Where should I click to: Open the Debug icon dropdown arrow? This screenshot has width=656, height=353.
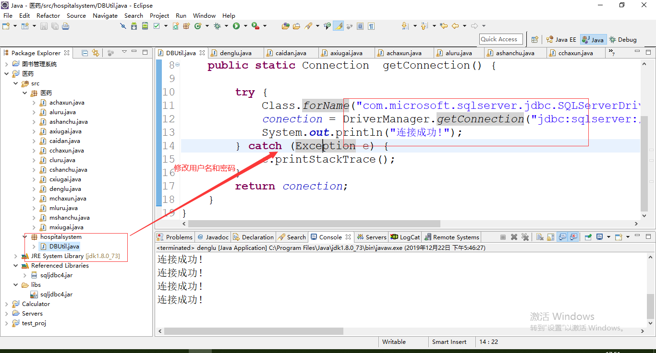point(226,26)
